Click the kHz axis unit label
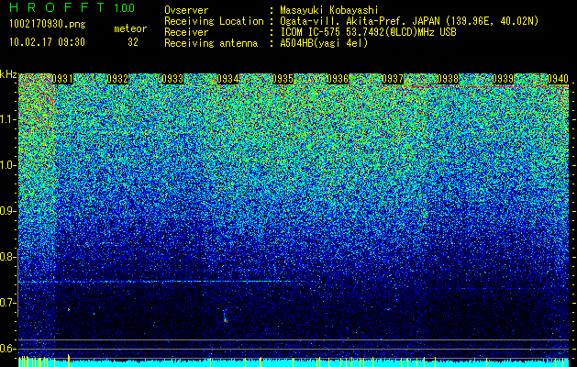577x367 pixels. (8, 74)
